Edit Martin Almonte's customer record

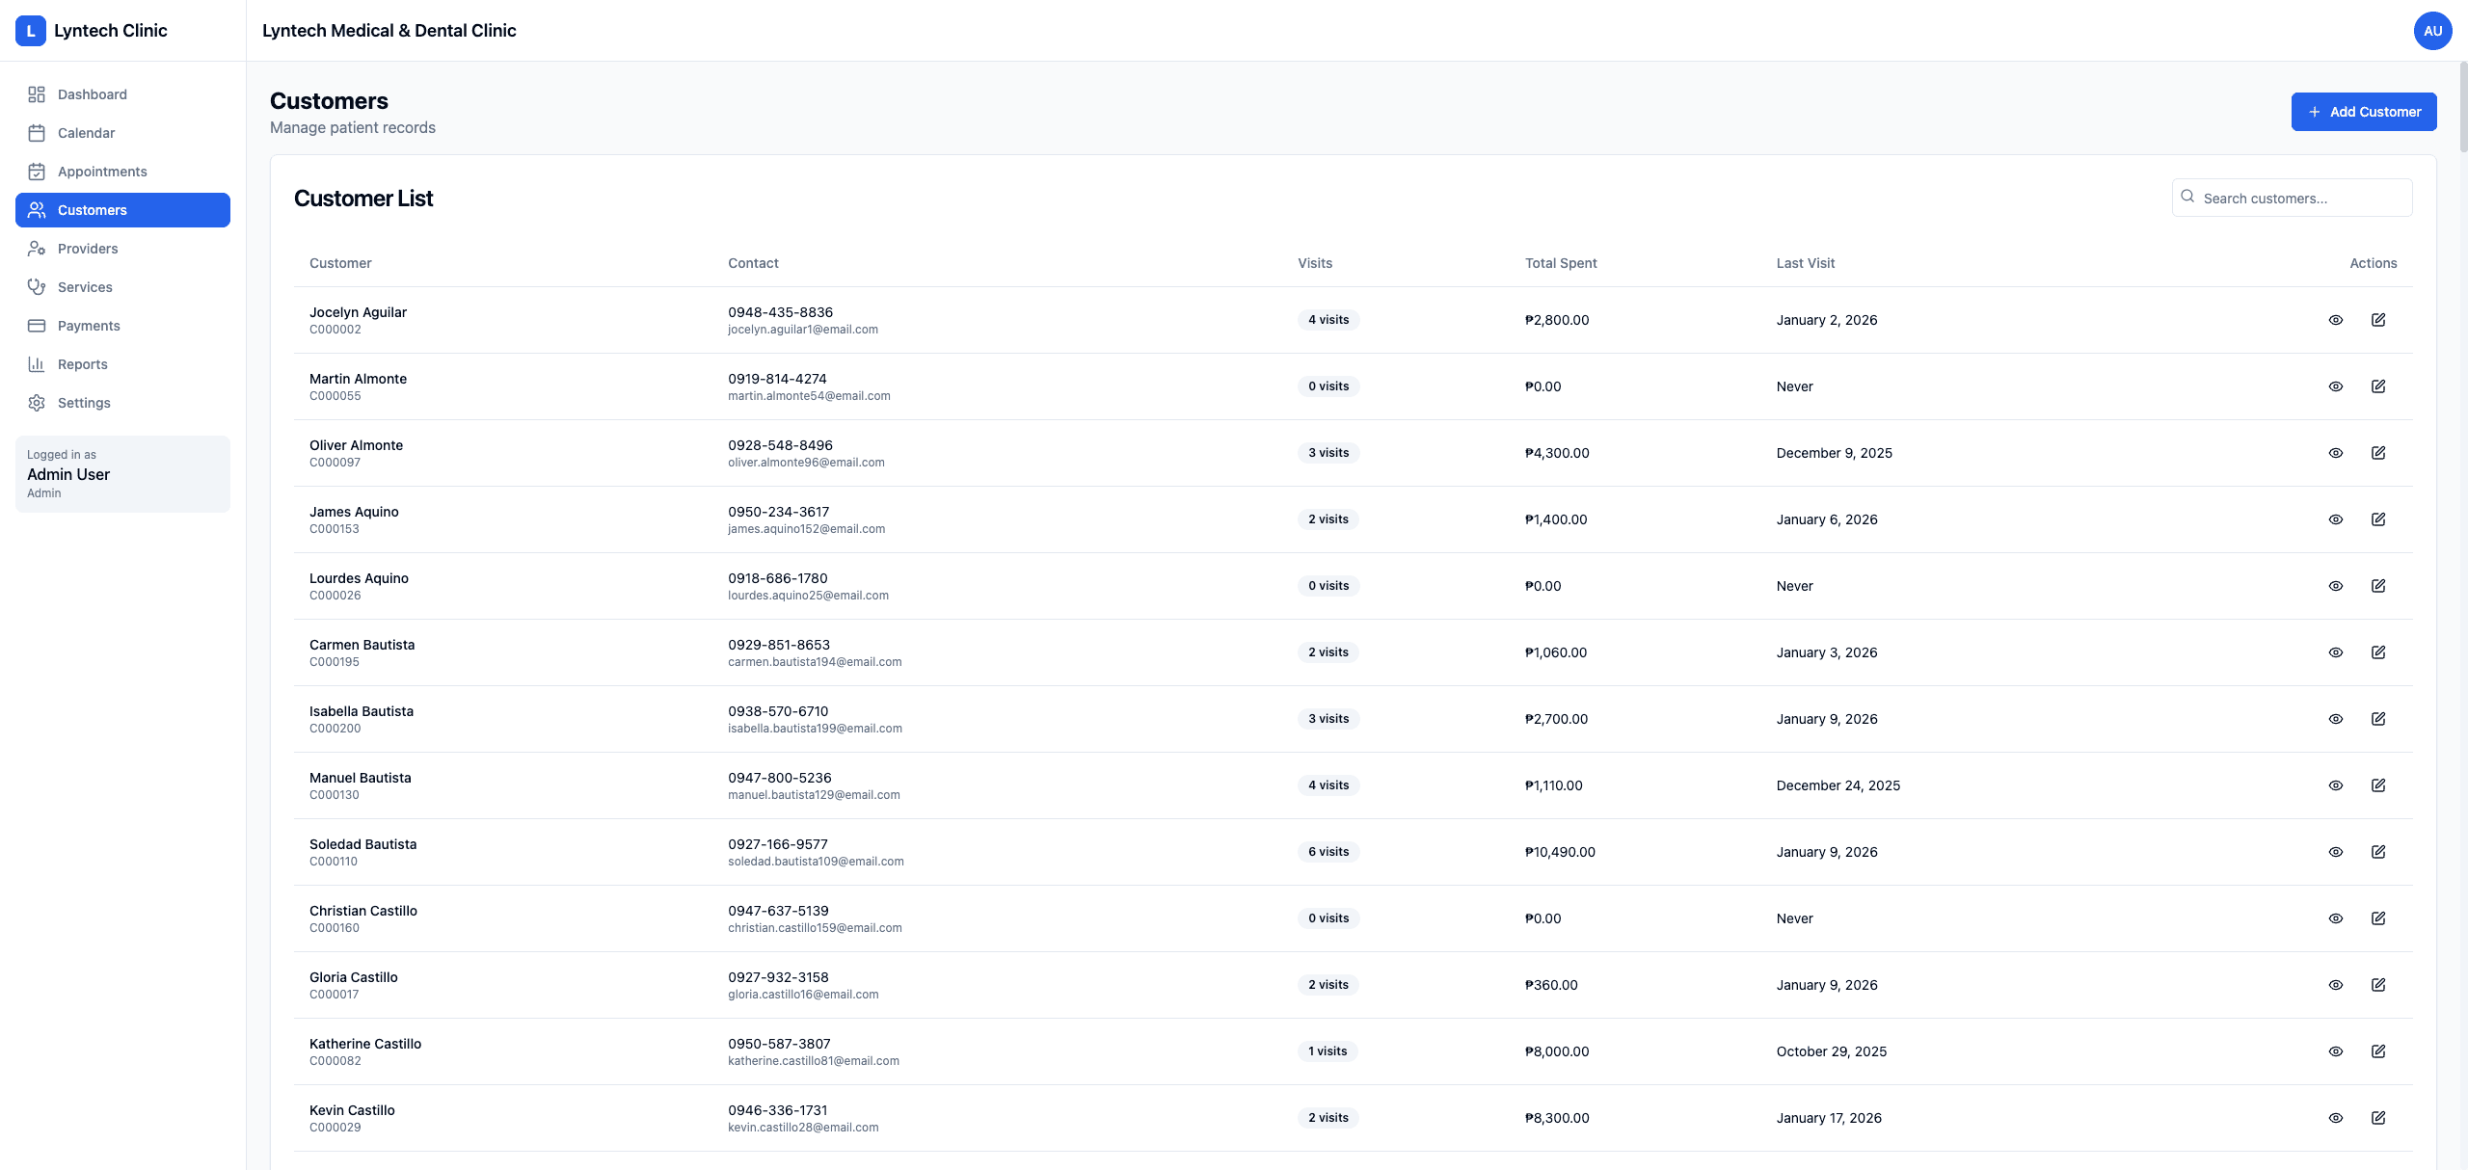pos(2378,386)
